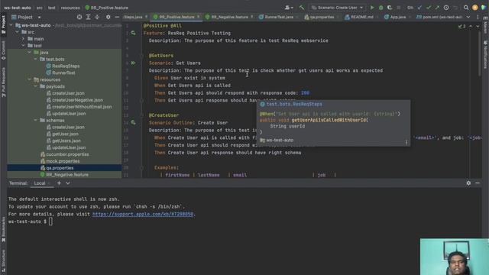Switch to pom.xml tab

(440, 17)
